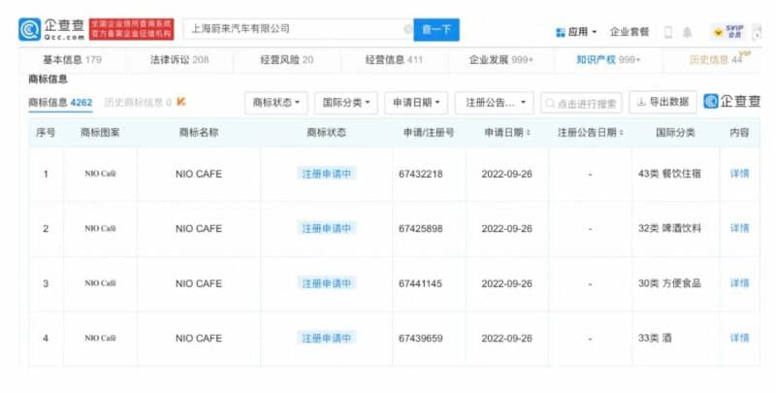
Task: Expand the 应用 menu in the header
Action: click(x=582, y=32)
